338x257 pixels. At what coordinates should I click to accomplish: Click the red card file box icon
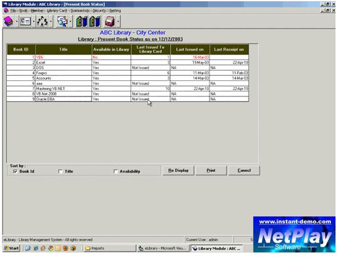tap(110, 21)
